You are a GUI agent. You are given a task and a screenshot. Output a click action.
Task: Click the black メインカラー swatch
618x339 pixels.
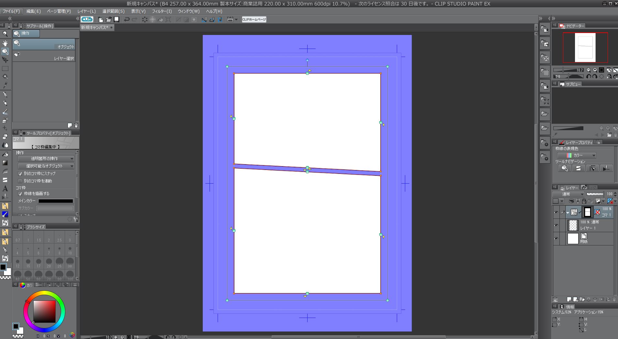click(x=56, y=201)
